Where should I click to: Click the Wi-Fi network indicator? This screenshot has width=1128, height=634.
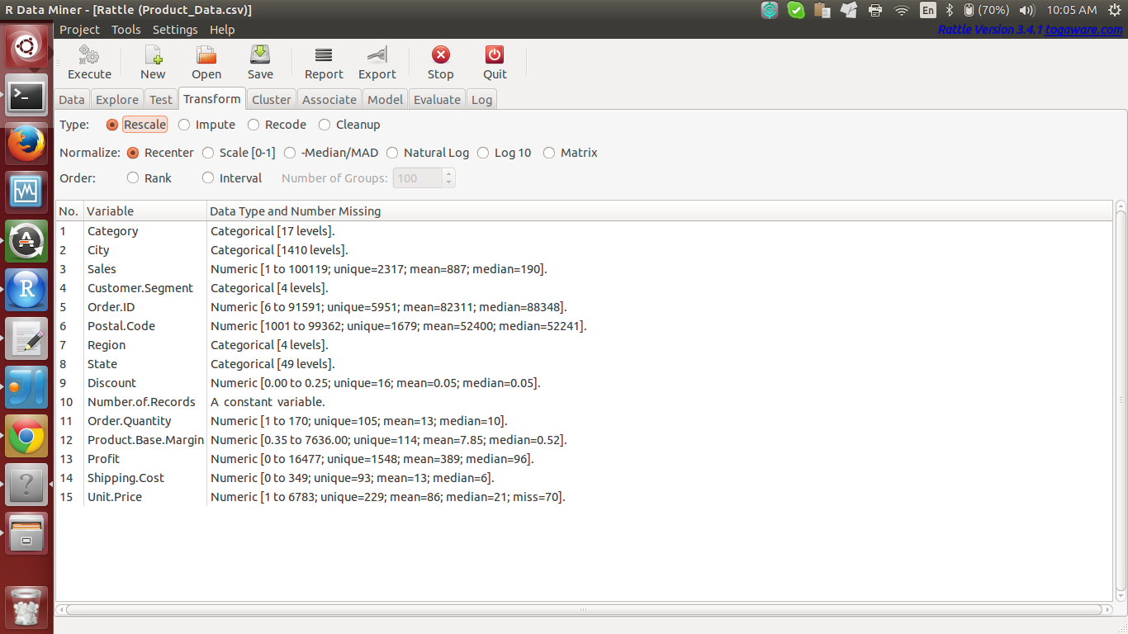coord(901,10)
